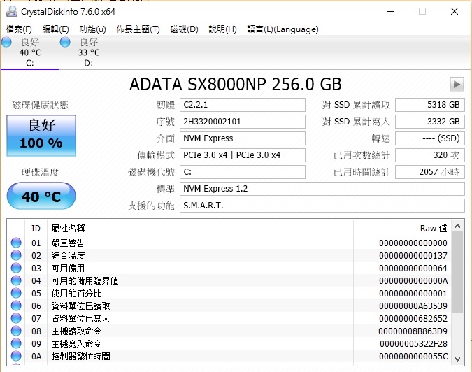This screenshot has height=372, width=472.
Task: Click the CrystalDiskInfo app icon in title bar
Action: [x=12, y=11]
